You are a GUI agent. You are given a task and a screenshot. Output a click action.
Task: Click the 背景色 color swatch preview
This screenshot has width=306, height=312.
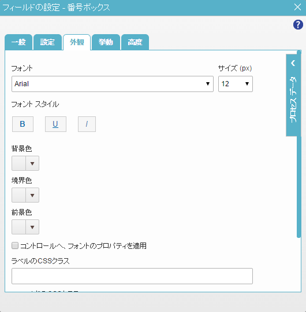coord(18,163)
